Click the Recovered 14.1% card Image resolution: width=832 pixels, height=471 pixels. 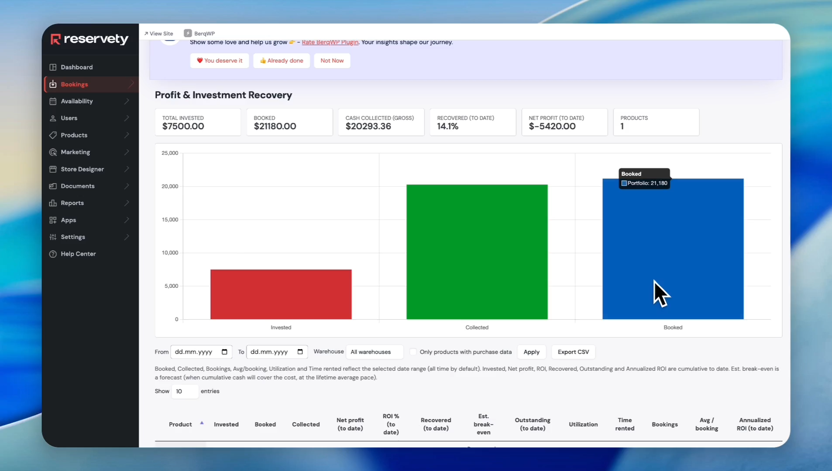(473, 122)
